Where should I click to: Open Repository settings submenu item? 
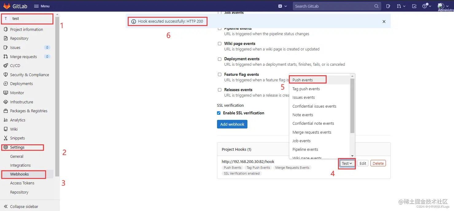coord(19,192)
